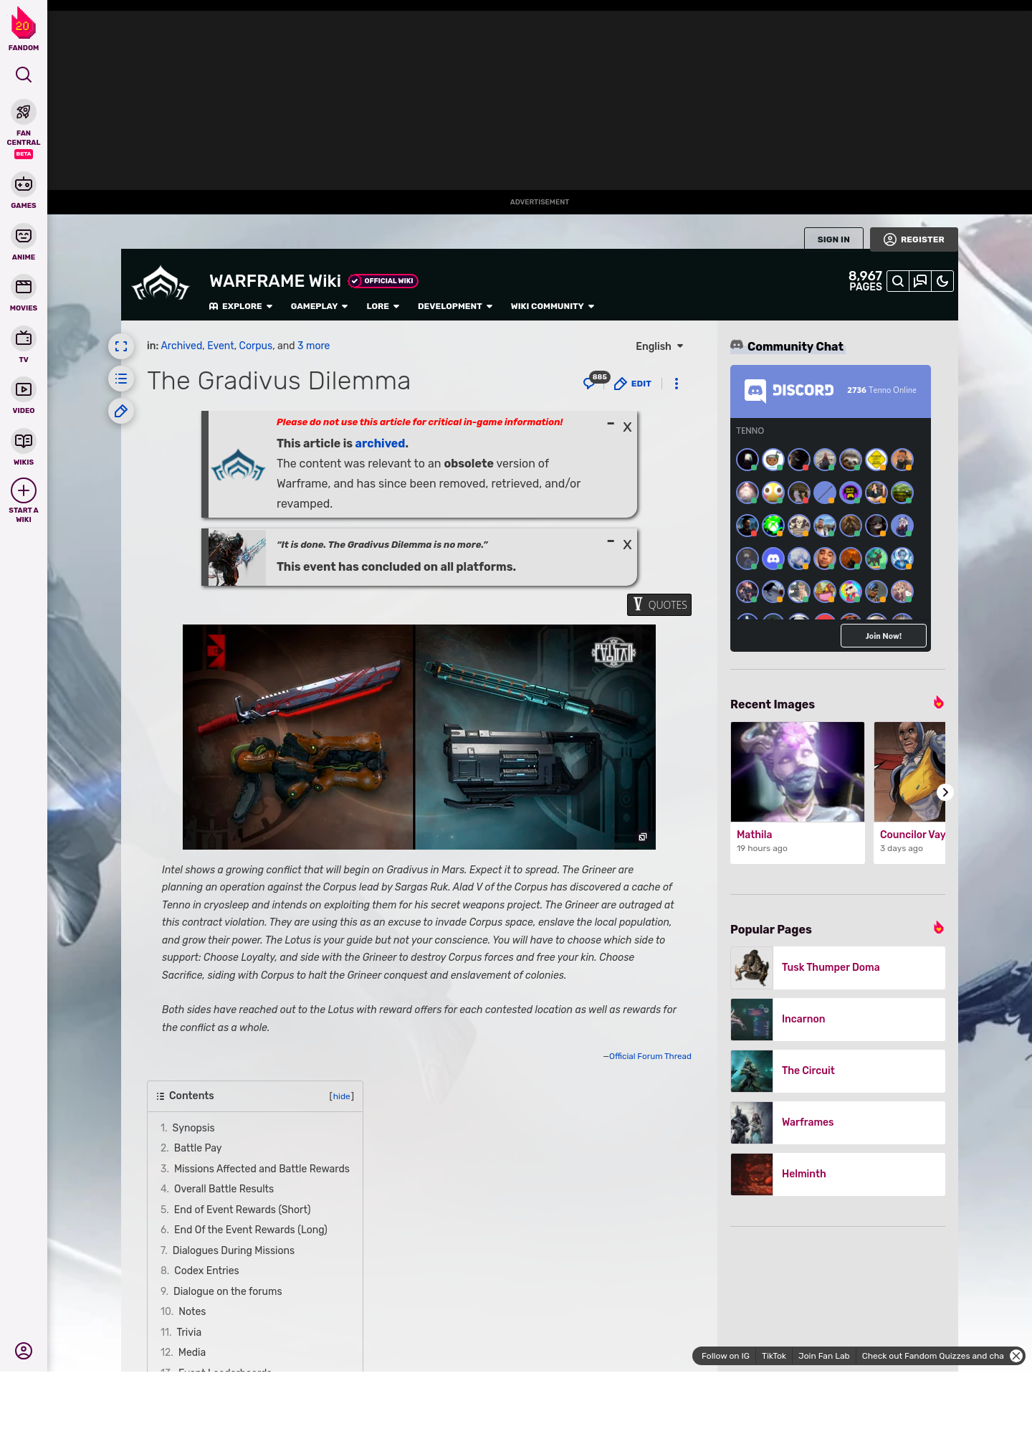
Task: Open the TV sidebar icon
Action: (24, 338)
